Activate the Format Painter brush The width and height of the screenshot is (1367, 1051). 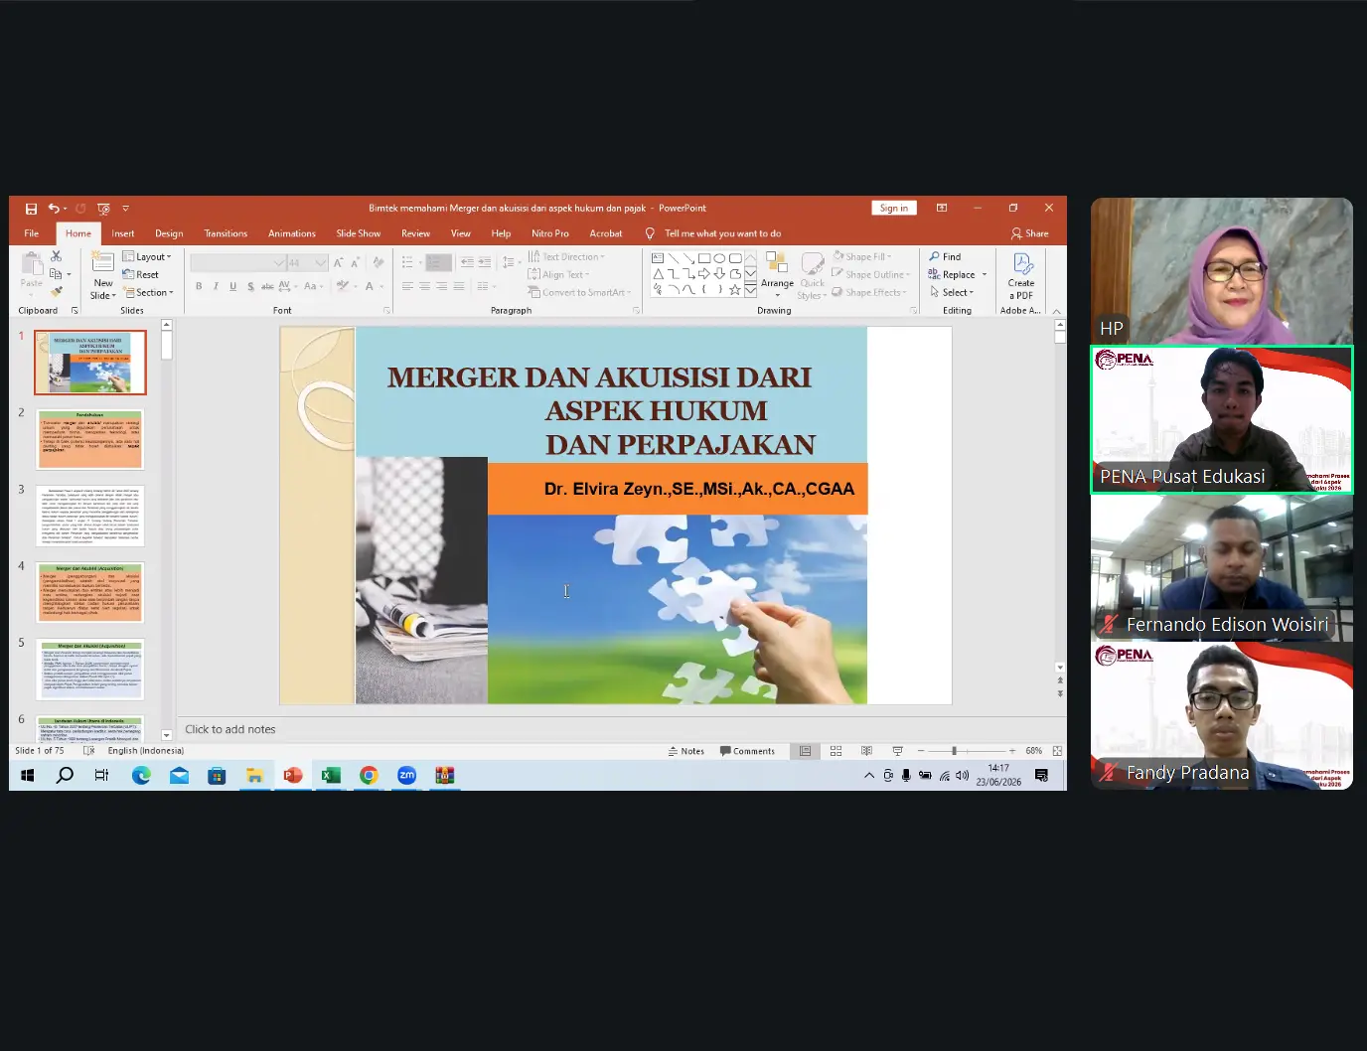tap(57, 292)
